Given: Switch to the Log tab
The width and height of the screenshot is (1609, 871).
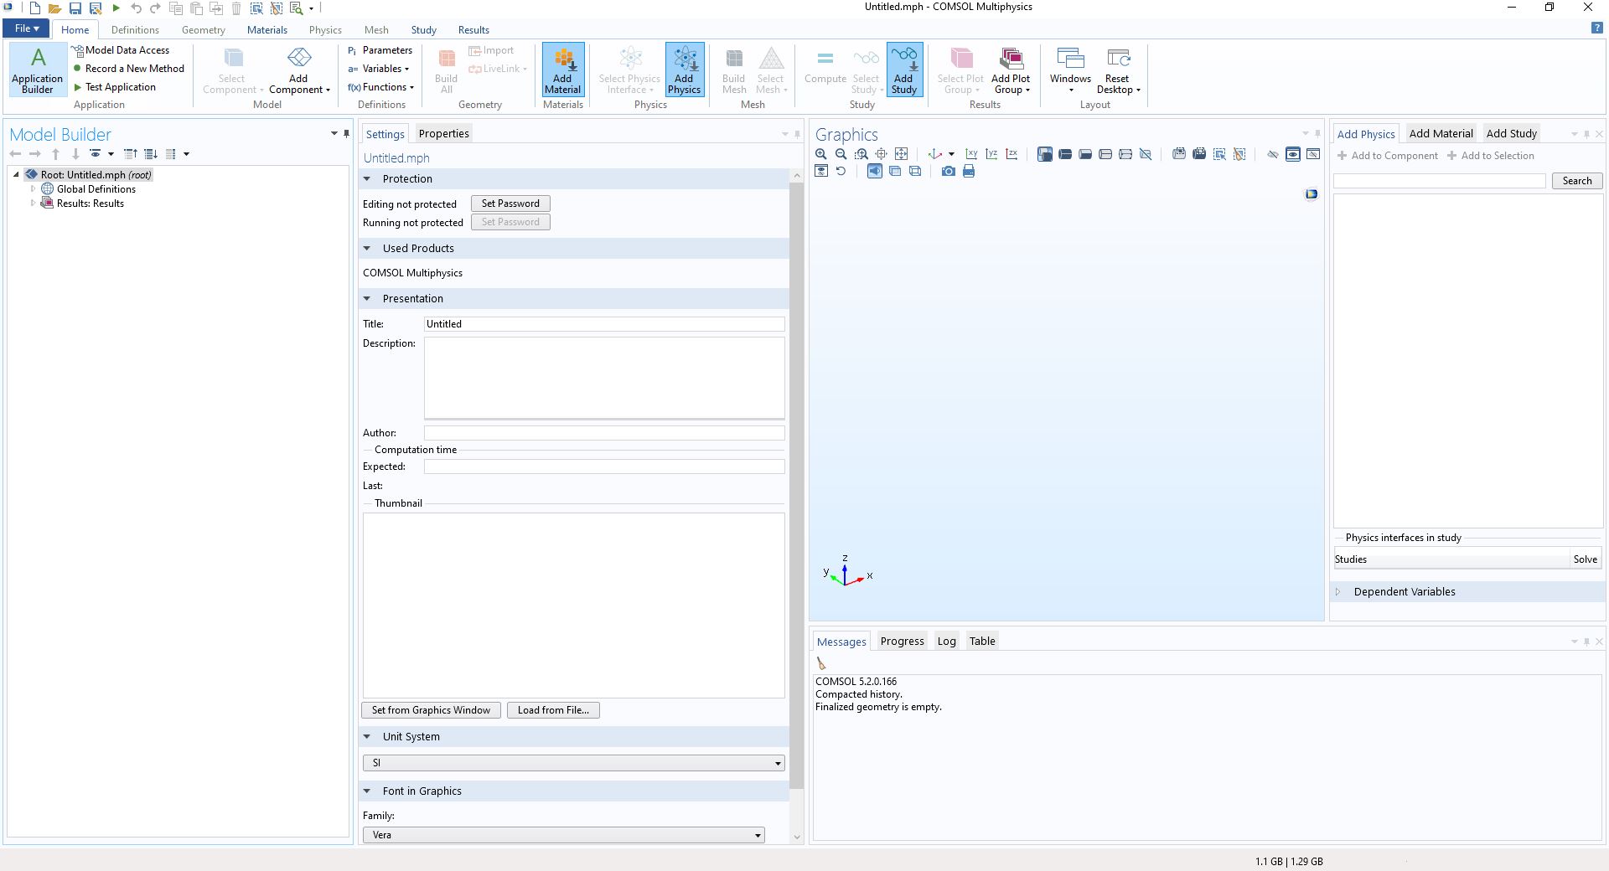Looking at the screenshot, I should (946, 642).
